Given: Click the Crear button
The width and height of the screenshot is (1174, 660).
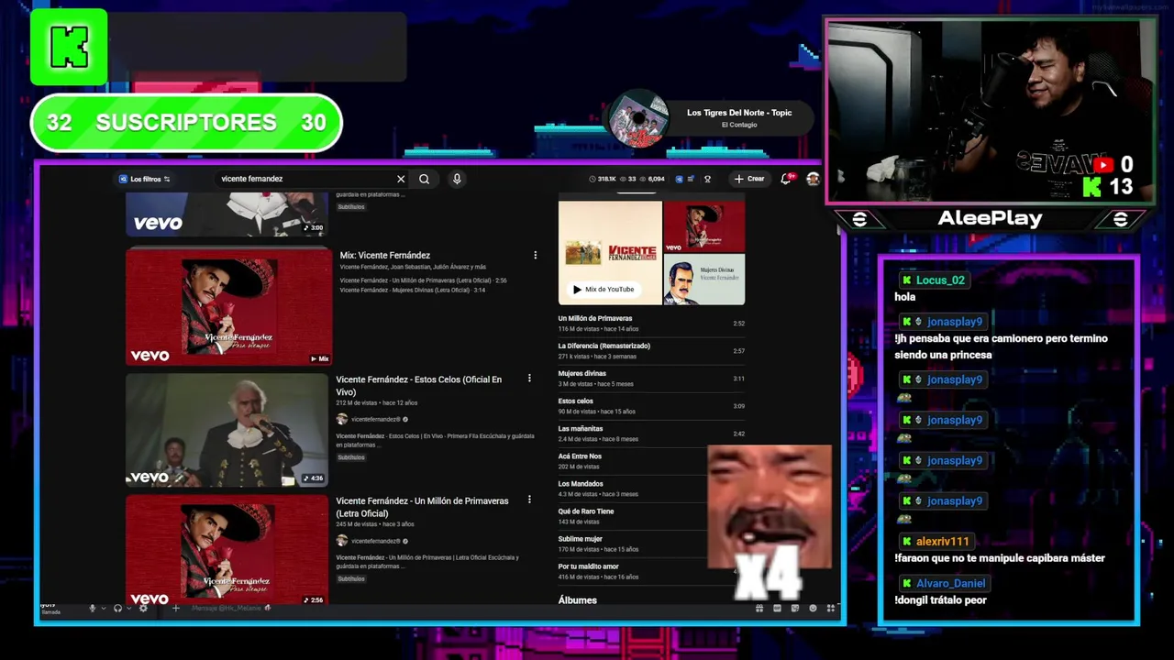Looking at the screenshot, I should point(749,179).
